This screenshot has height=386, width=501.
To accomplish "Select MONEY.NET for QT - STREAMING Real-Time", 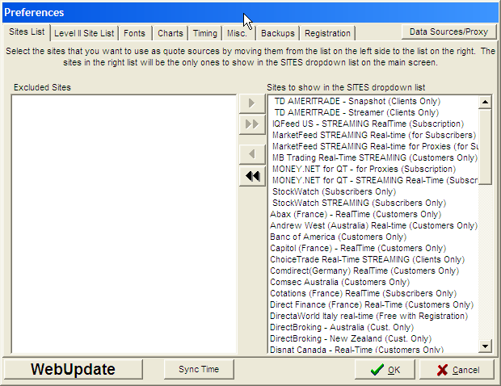I will point(373,180).
